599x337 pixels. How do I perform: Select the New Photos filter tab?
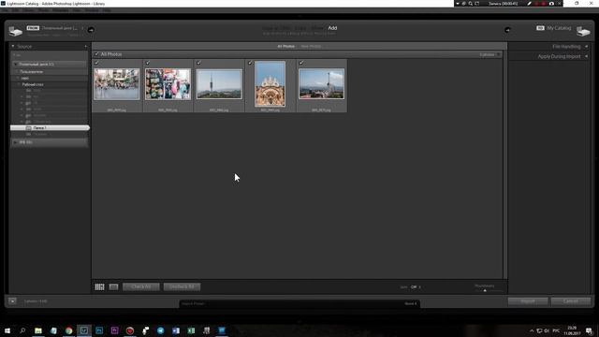(x=311, y=46)
